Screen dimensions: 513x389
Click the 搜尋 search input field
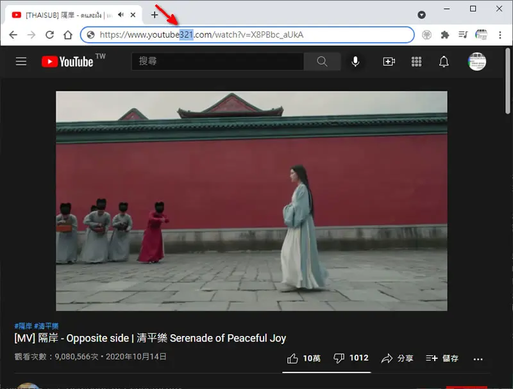click(x=217, y=61)
